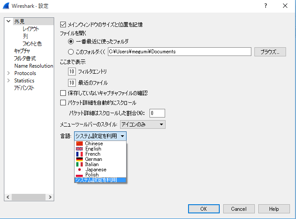This screenshot has height=219, width=296.
Task: Click tree panel scroll left arrow
Action: coord(8,197)
